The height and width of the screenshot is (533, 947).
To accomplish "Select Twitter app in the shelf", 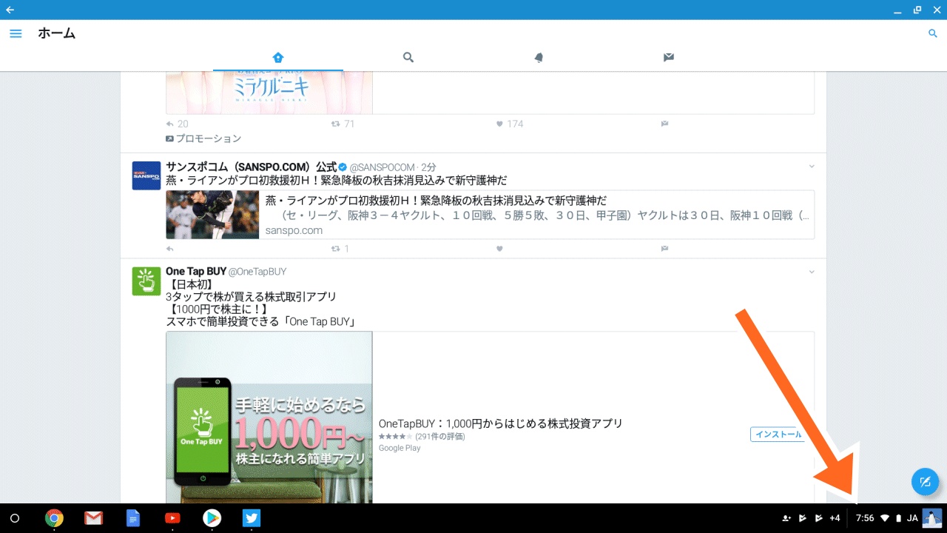I will point(252,518).
